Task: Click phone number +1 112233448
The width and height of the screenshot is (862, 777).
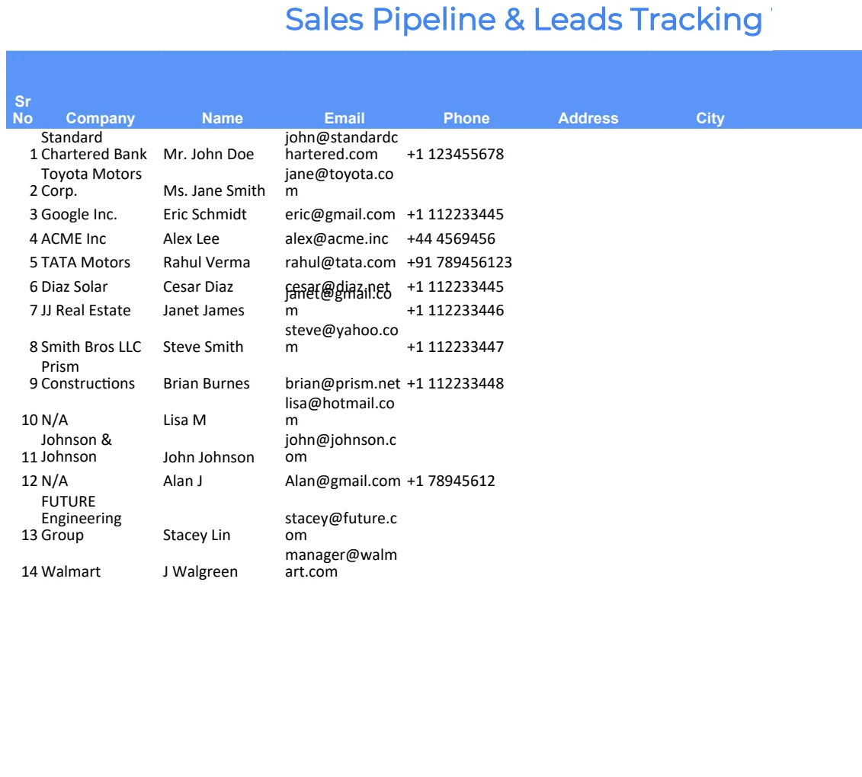Action: pos(455,384)
